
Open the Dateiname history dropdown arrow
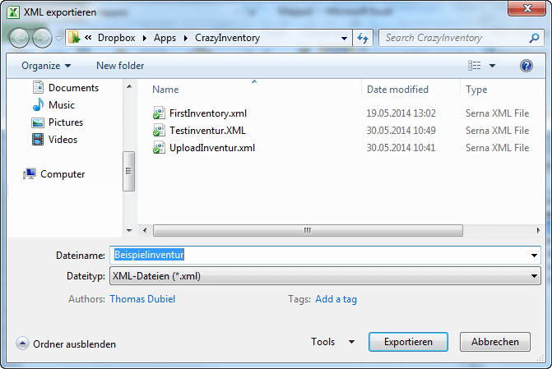(x=535, y=256)
